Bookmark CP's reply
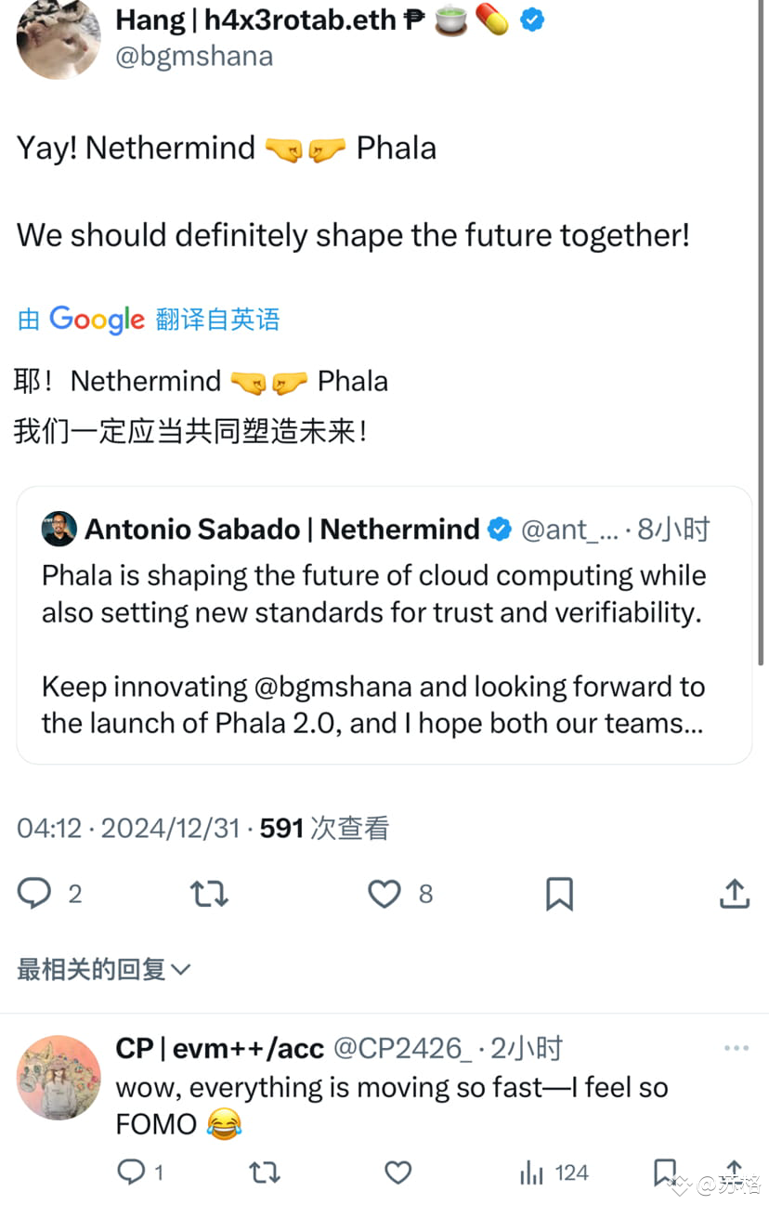 (x=665, y=1172)
